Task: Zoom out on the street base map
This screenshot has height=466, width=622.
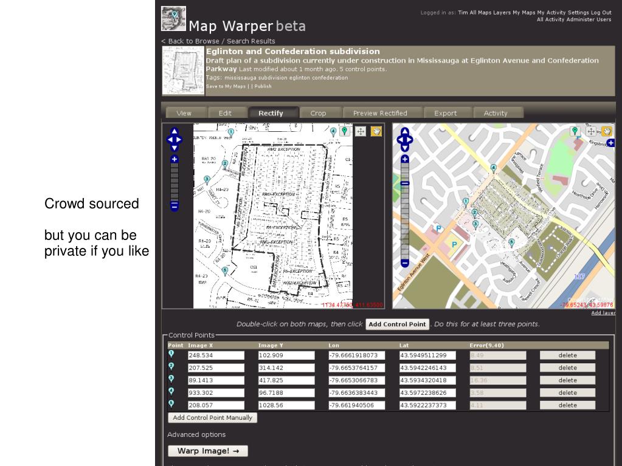Action: tap(404, 262)
